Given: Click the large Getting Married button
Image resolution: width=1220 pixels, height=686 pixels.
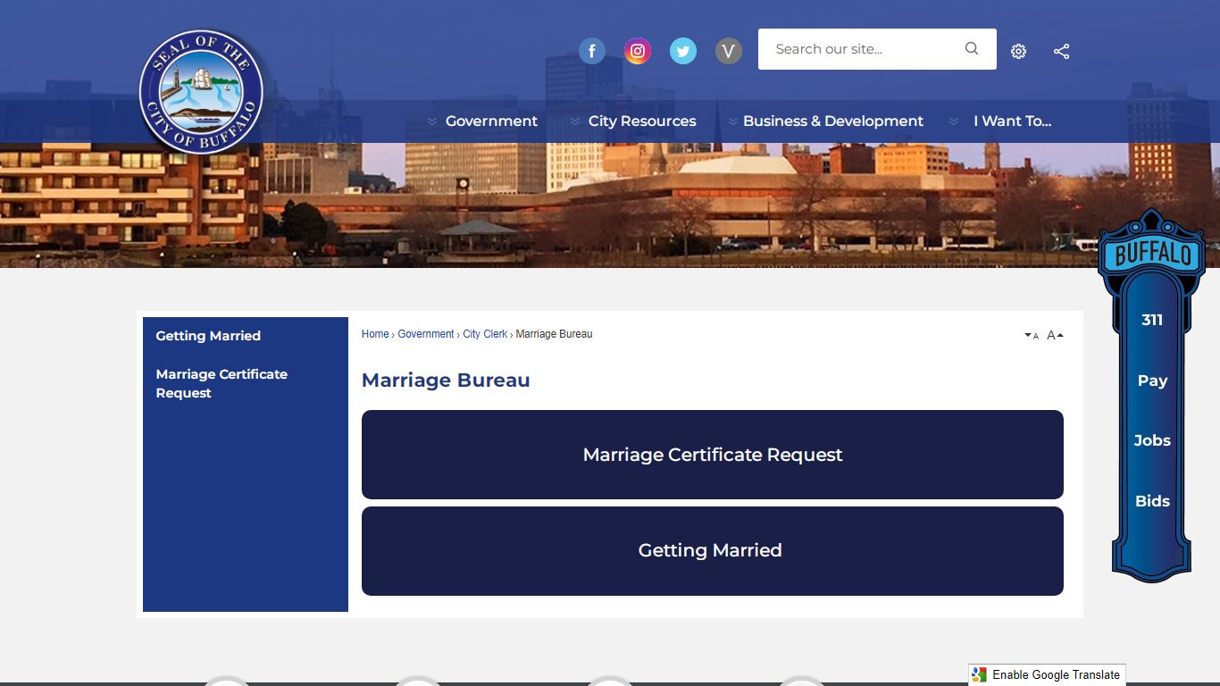Looking at the screenshot, I should click(713, 551).
